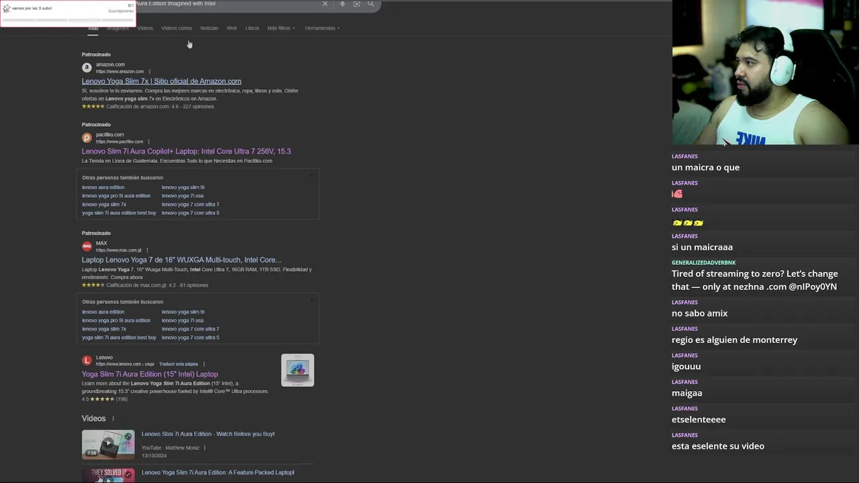Click Traducir esta página link

click(179, 364)
